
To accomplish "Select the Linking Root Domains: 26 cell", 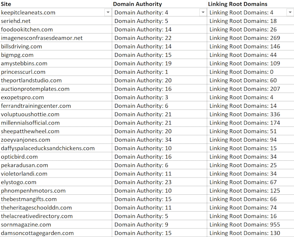I will tap(251, 29).
